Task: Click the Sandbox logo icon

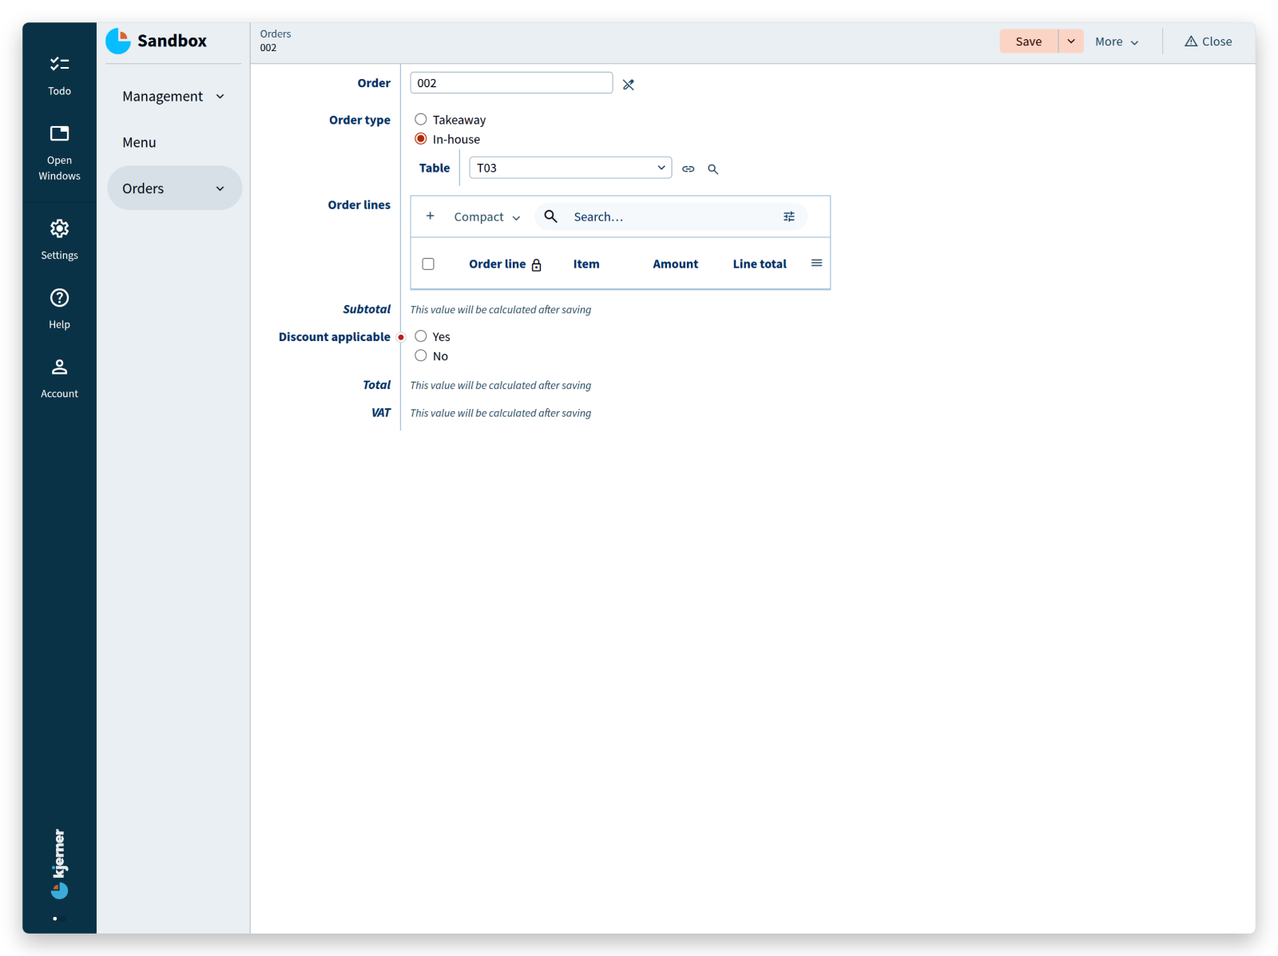Action: click(118, 41)
